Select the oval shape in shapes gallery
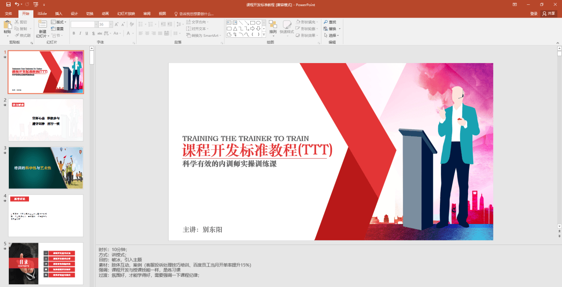Image resolution: width=562 pixels, height=287 pixels. 259,23
